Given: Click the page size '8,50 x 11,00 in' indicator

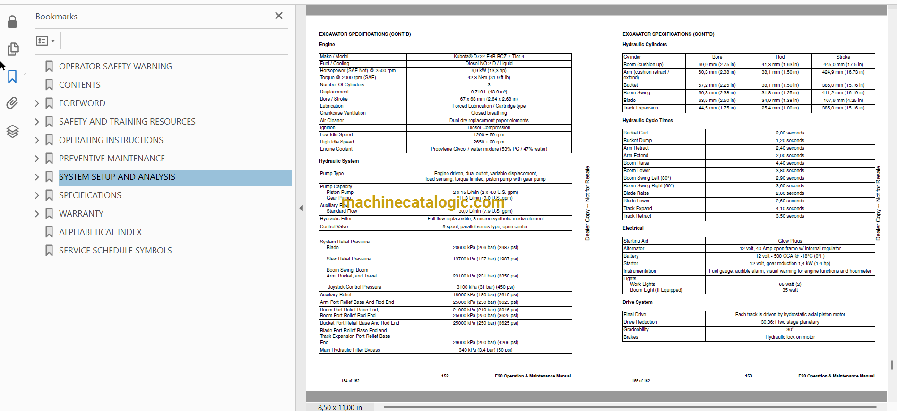Looking at the screenshot, I should click(340, 407).
